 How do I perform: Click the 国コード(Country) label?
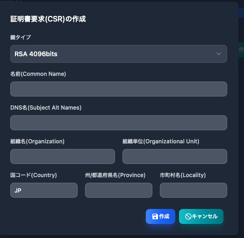34,175
